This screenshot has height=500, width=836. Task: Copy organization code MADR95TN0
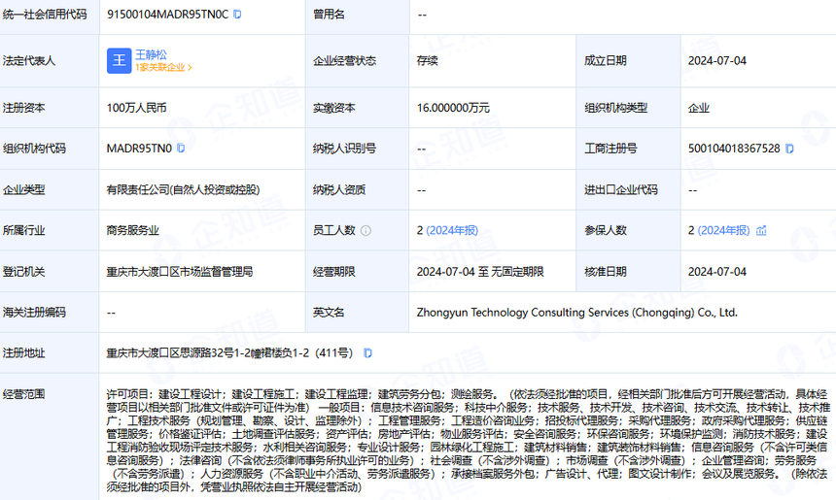tap(181, 149)
